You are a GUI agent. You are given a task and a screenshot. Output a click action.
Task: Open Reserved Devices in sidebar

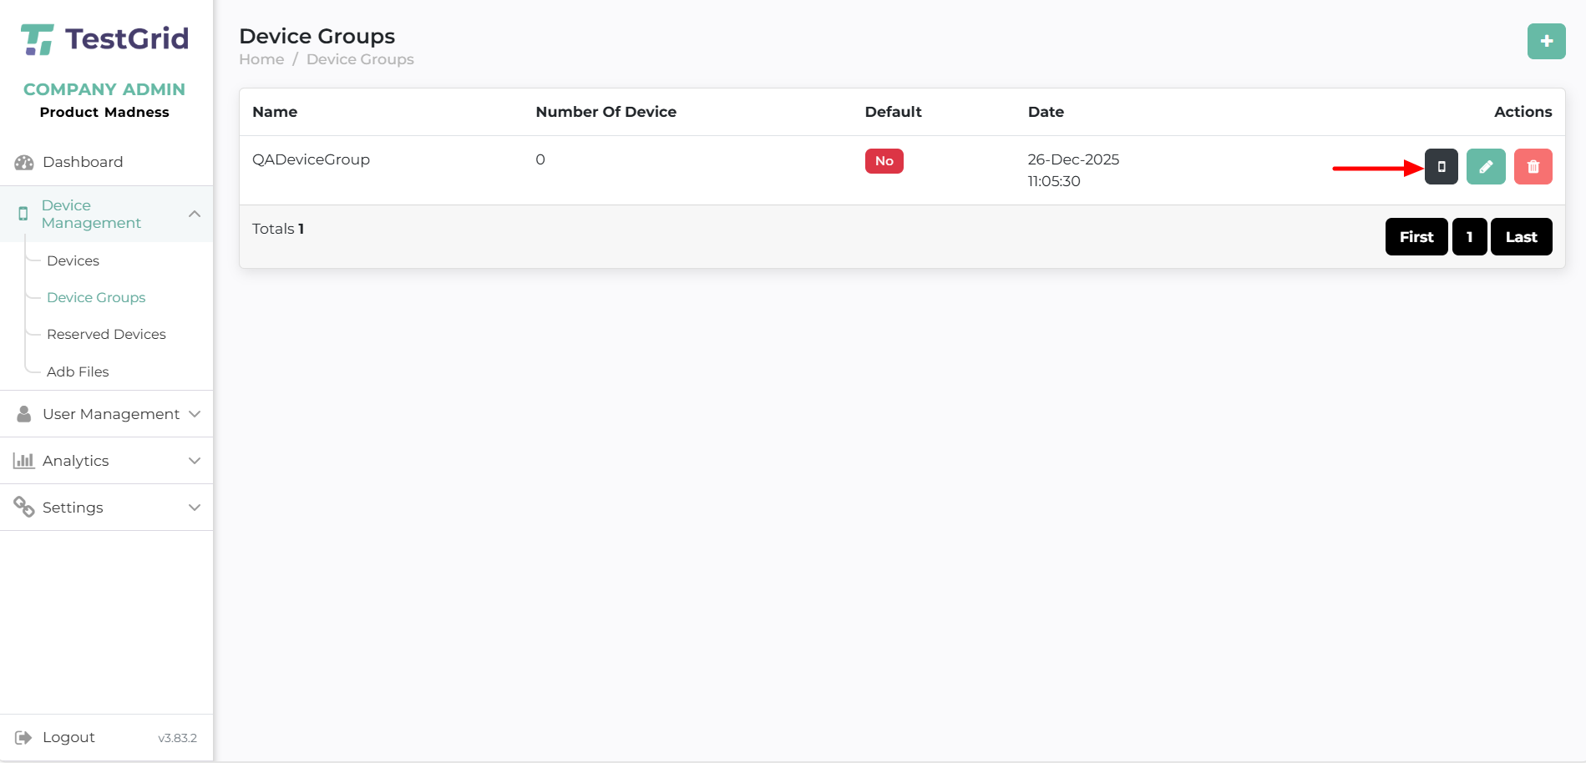[x=106, y=334]
